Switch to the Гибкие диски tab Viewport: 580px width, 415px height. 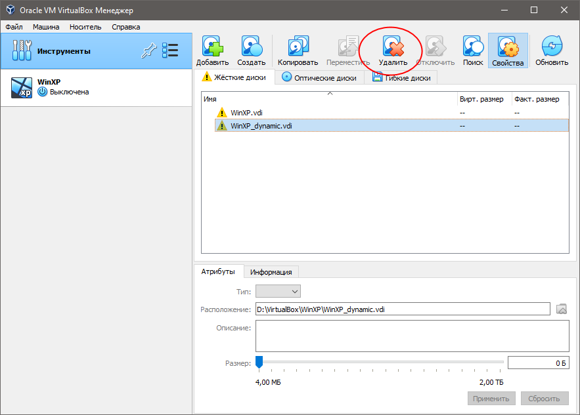401,78
